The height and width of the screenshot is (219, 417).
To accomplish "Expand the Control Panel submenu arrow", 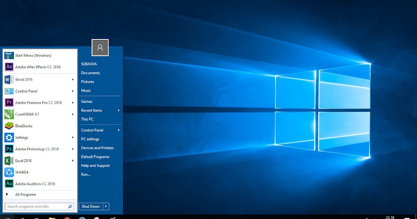I will 118,130.
